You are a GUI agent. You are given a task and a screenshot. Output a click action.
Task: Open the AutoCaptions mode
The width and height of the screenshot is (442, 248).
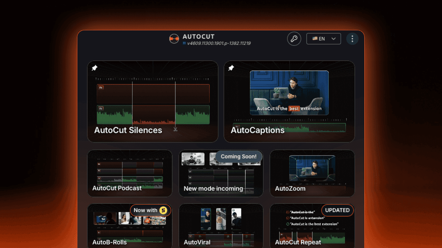coord(289,102)
